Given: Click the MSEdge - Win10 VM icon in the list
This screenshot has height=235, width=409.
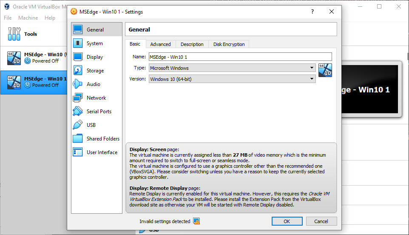Looking at the screenshot, I should (x=14, y=58).
